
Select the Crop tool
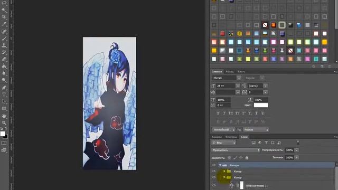(x=4, y=17)
